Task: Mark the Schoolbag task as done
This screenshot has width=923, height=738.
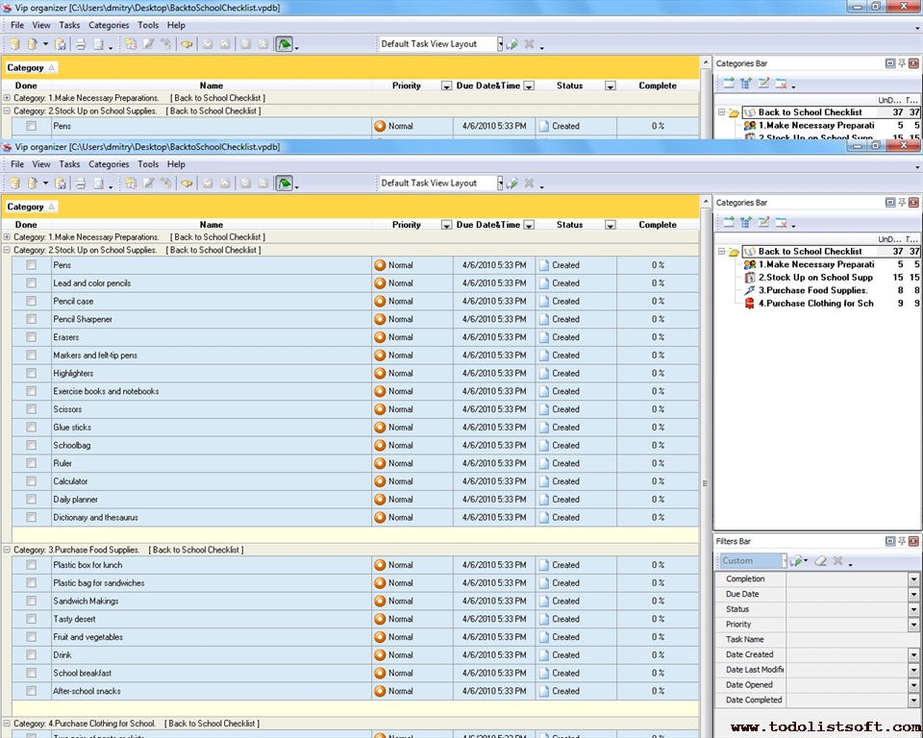Action: [x=32, y=446]
